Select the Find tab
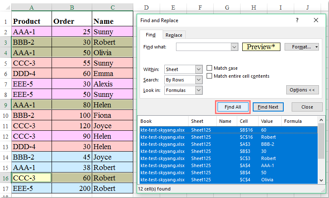The image size is (329, 198). 150,35
